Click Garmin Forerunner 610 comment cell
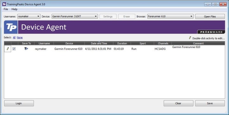The width and height of the screenshot is (229, 115). tap(186, 47)
